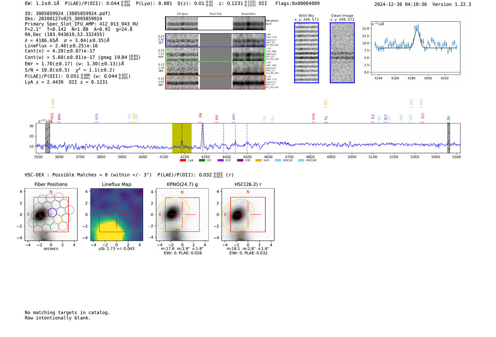Viewport: 496px width, 337px height.
Task: Click the 'EWr: 0, PLAE: 0.028' caption
Action: [183, 253]
